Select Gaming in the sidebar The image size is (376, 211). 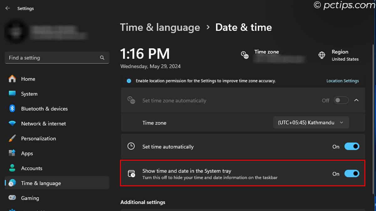pyautogui.click(x=30, y=198)
